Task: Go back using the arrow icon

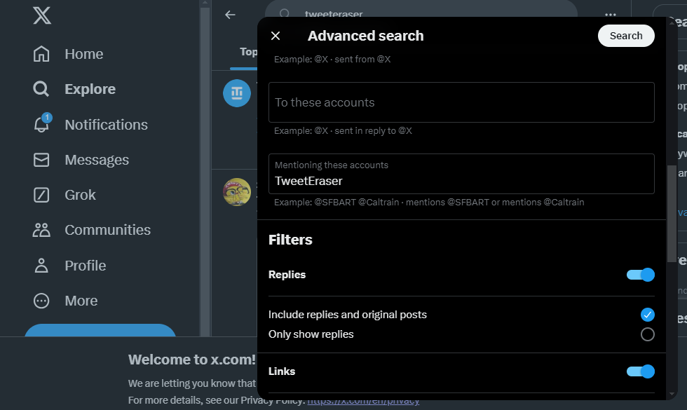Action: [x=230, y=15]
